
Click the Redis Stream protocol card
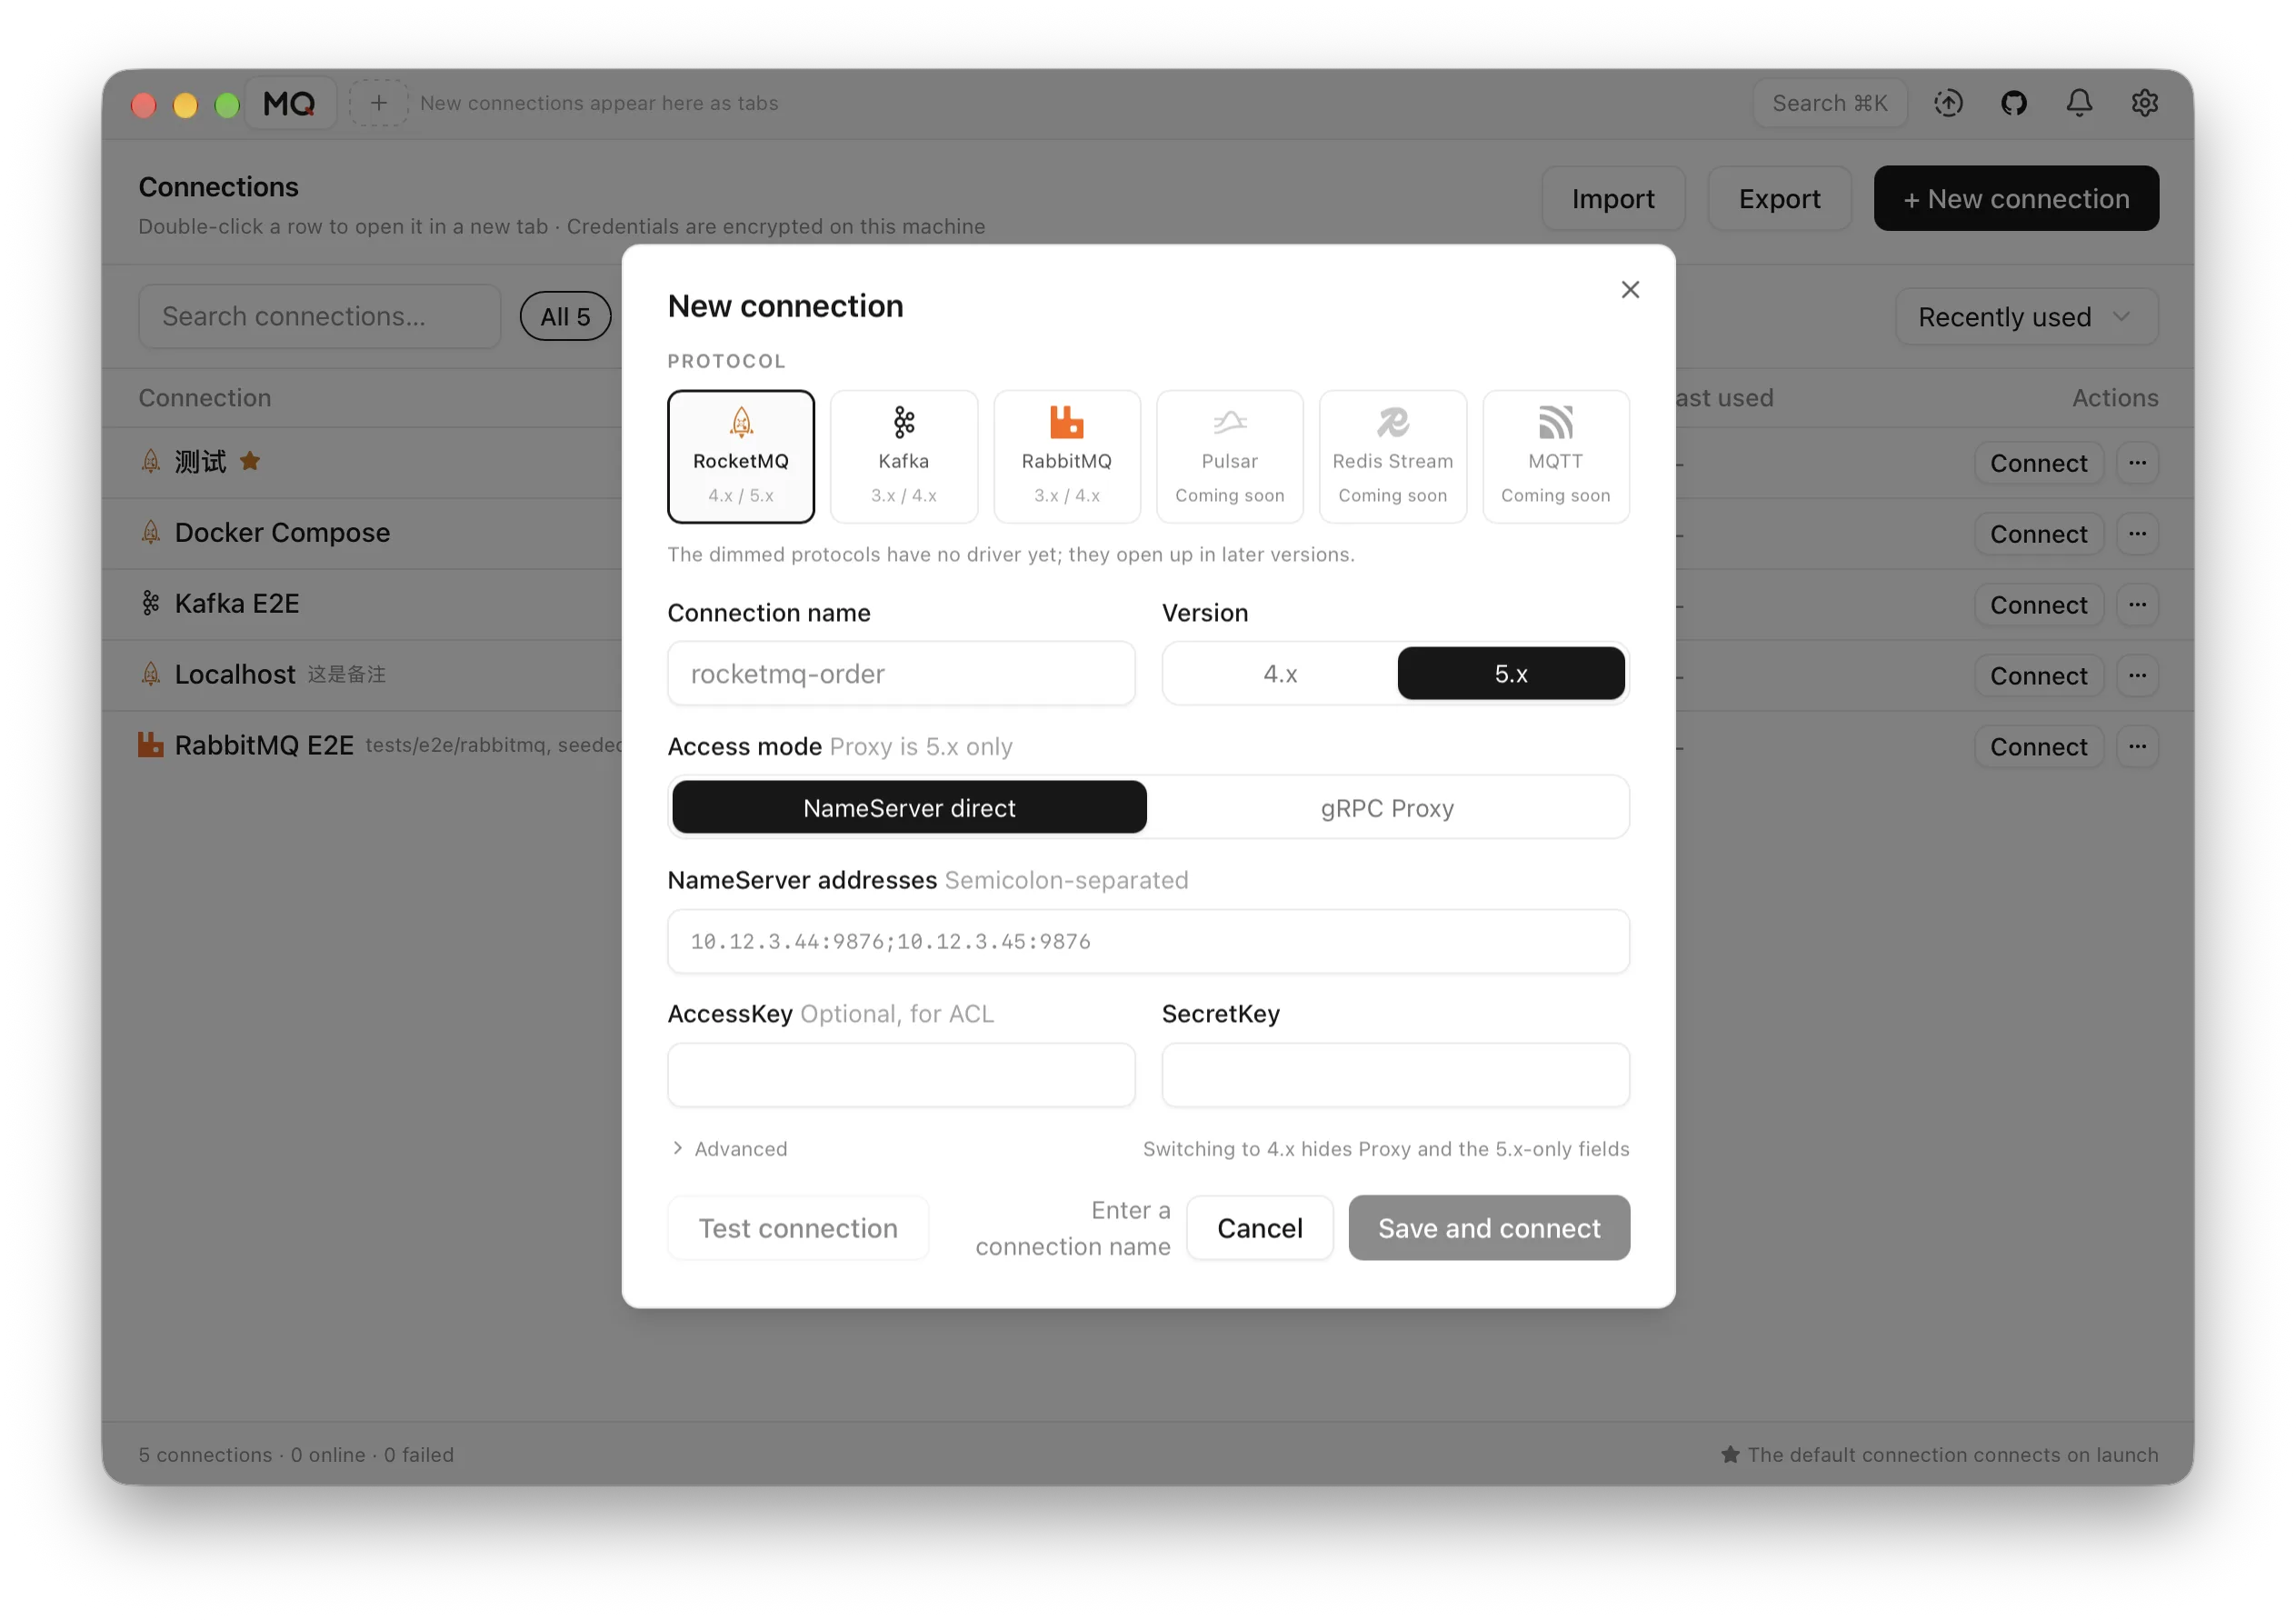pyautogui.click(x=1392, y=456)
